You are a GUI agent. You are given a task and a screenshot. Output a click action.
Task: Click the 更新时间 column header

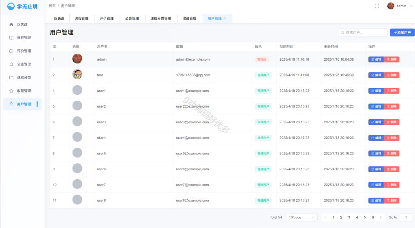point(331,46)
